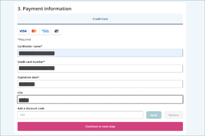Screen dimensions: 205x136
Task: Select the UnionPay card icon
Action: (57, 31)
